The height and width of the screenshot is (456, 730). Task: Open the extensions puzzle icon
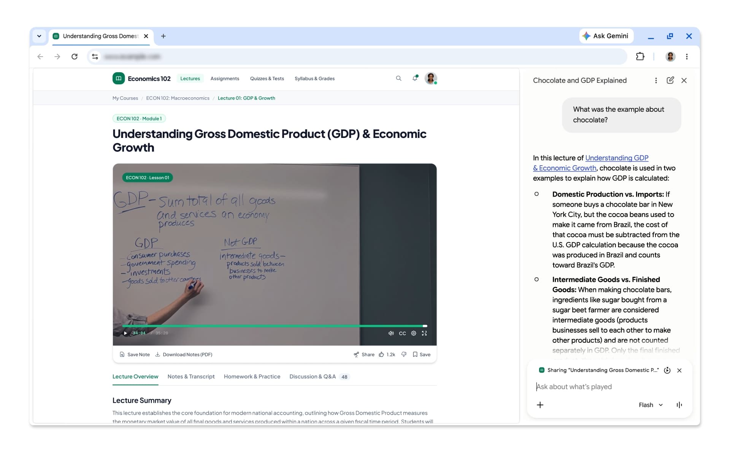640,57
